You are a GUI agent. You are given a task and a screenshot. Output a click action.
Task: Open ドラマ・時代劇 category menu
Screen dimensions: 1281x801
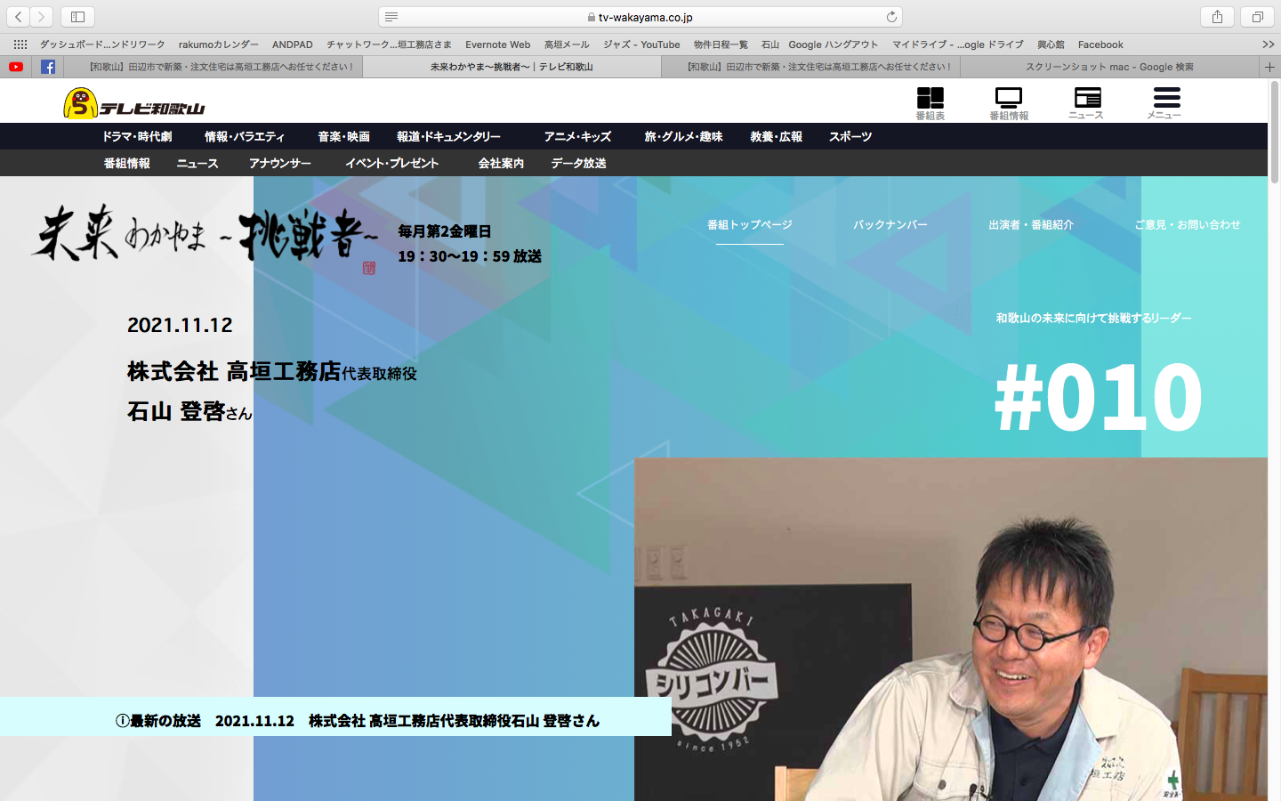tap(137, 137)
